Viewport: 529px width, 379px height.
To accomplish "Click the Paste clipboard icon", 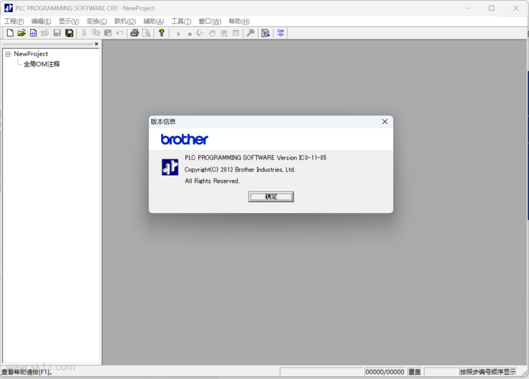I will pos(108,33).
